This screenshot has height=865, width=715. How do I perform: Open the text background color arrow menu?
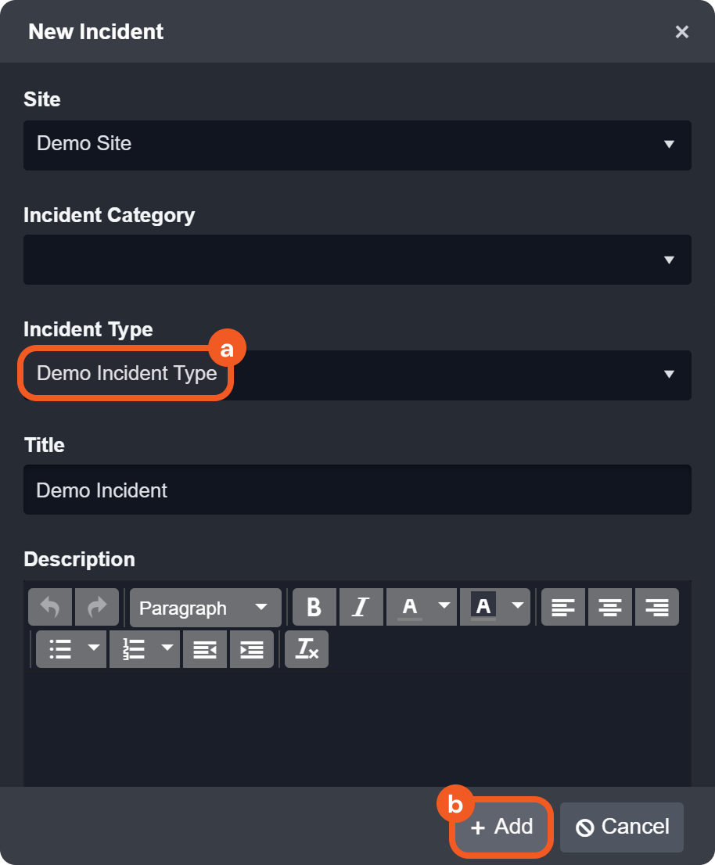pos(518,606)
